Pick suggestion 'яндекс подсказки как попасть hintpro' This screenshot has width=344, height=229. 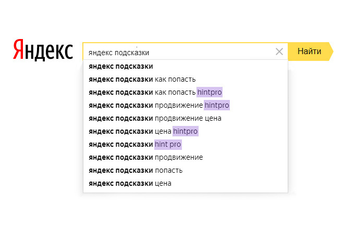click(186, 92)
